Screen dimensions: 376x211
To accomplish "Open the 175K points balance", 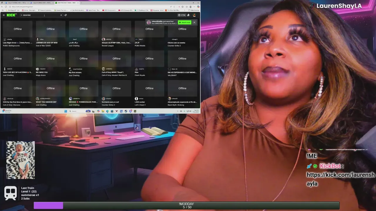I will tap(182, 15).
